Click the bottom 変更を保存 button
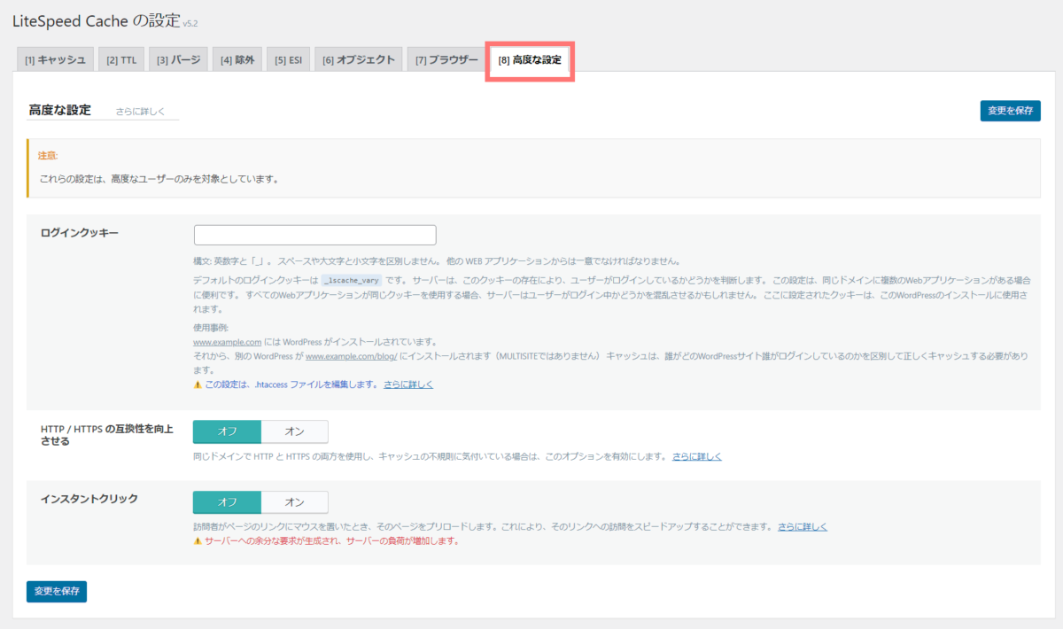 coord(56,591)
